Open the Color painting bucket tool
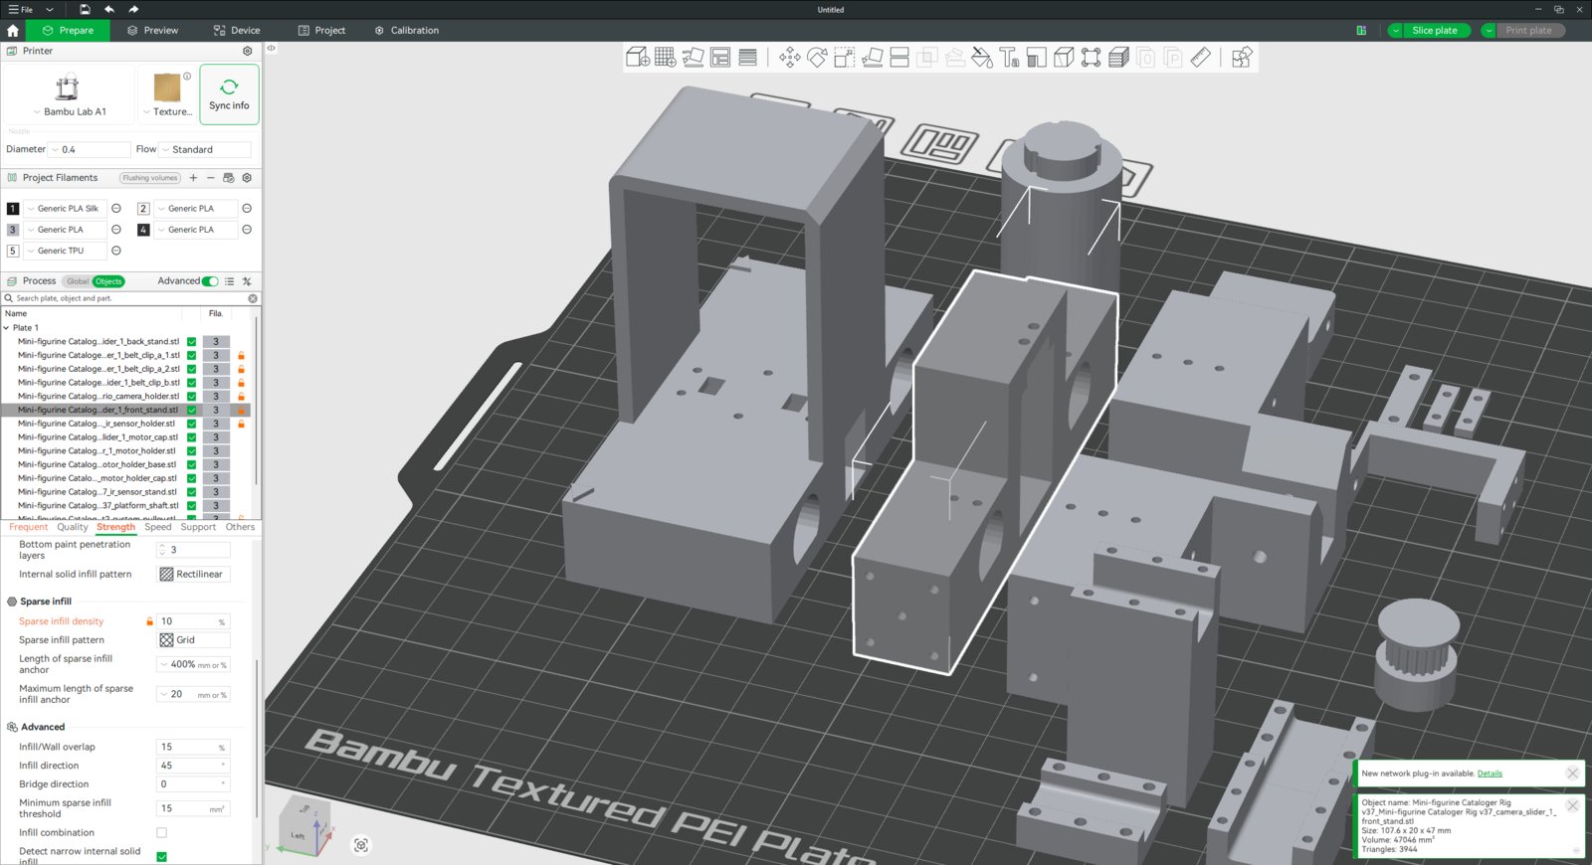This screenshot has width=1592, height=865. [x=982, y=58]
